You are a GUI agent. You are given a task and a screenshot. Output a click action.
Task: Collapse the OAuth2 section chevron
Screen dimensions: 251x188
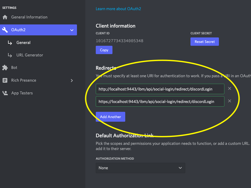point(72,30)
